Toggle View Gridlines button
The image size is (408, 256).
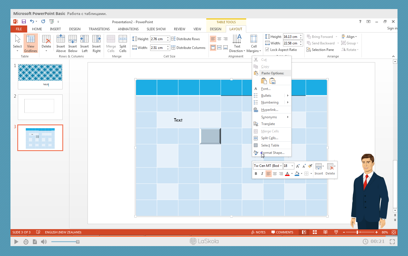pyautogui.click(x=31, y=43)
